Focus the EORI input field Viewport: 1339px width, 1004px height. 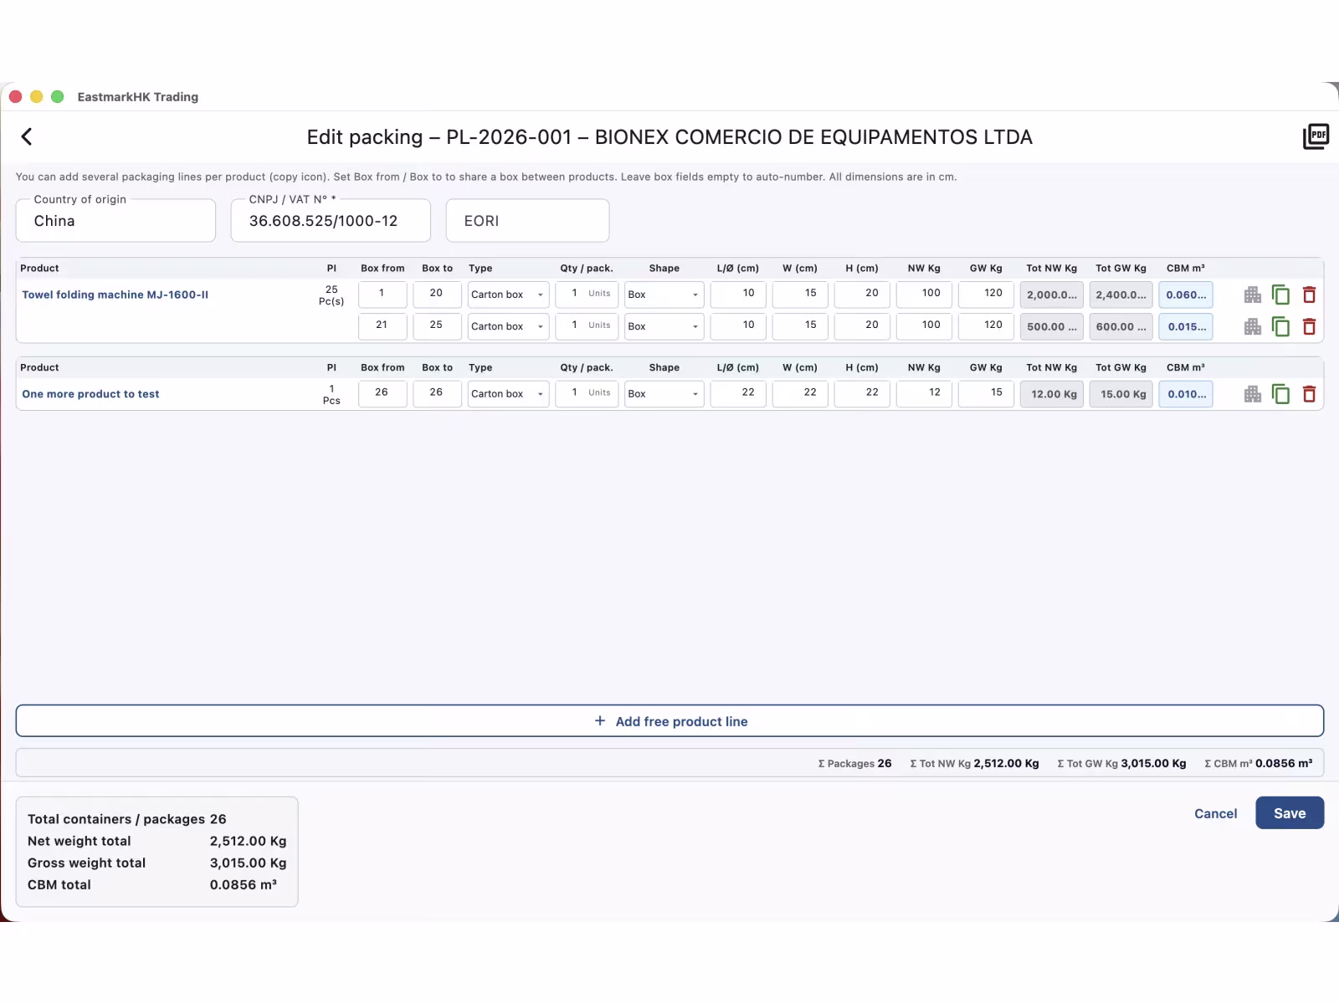tap(527, 221)
